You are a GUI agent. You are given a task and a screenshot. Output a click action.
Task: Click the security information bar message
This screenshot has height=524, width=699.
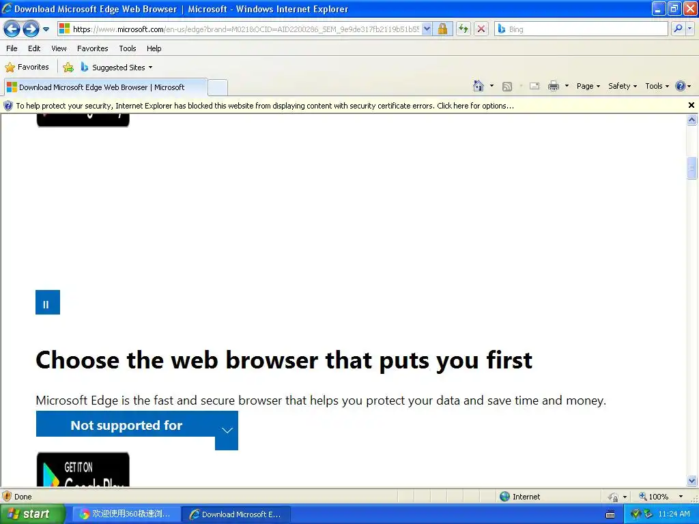pyautogui.click(x=265, y=106)
